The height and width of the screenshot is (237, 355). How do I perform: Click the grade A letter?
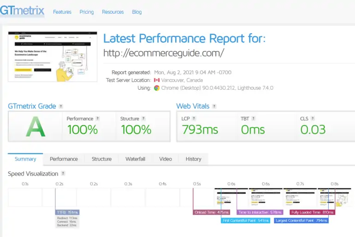coord(35,127)
